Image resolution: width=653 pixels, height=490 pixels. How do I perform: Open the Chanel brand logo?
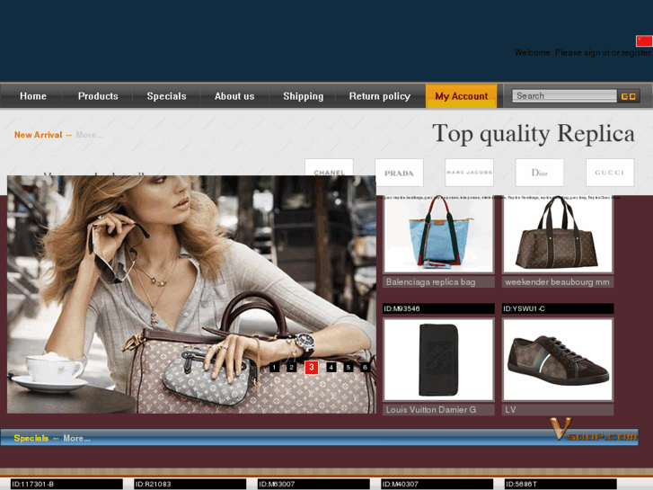coord(329,167)
